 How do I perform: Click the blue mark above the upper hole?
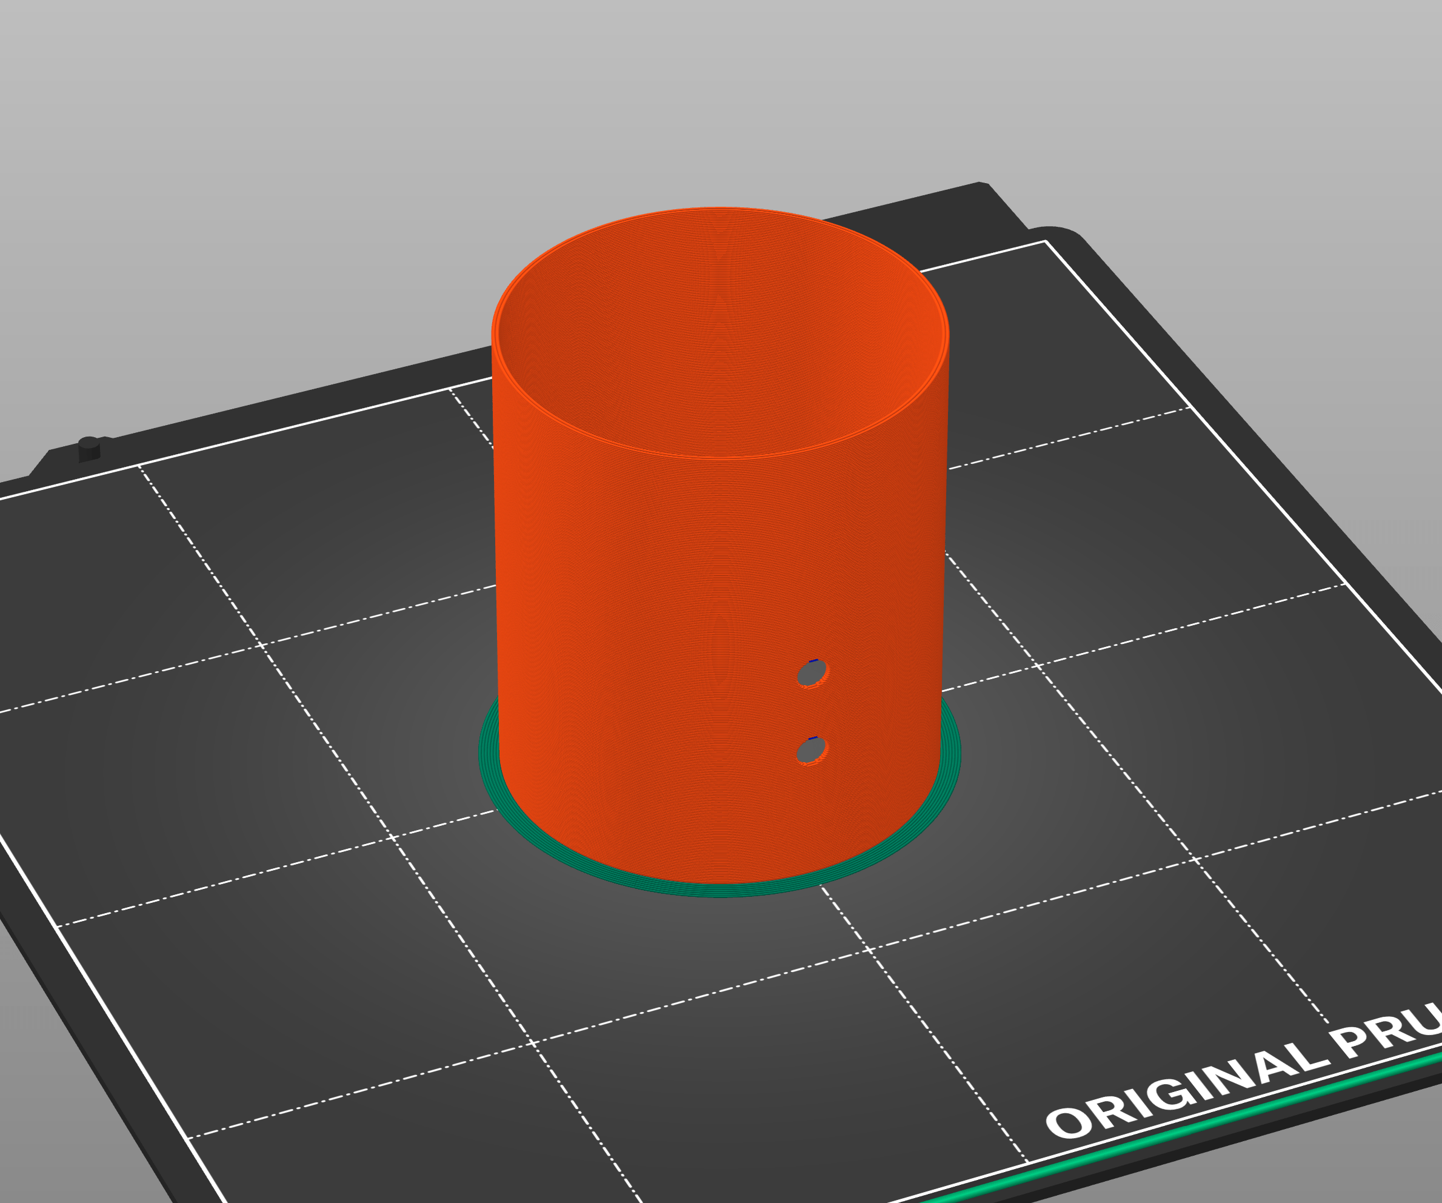813,661
